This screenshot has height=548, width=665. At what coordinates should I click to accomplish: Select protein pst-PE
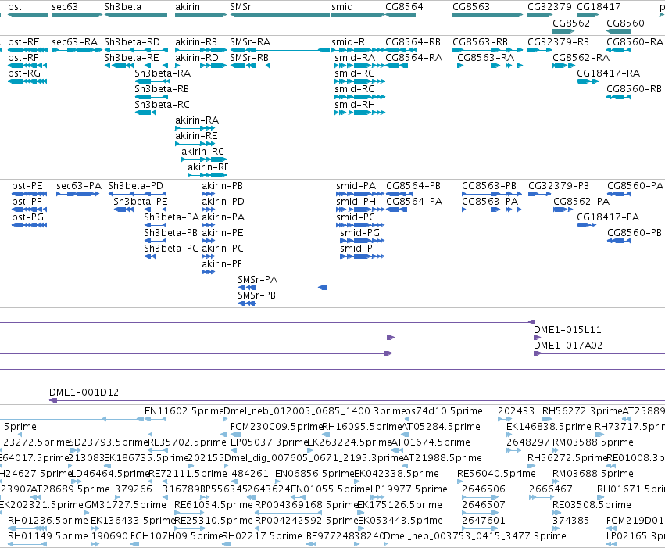point(27,186)
